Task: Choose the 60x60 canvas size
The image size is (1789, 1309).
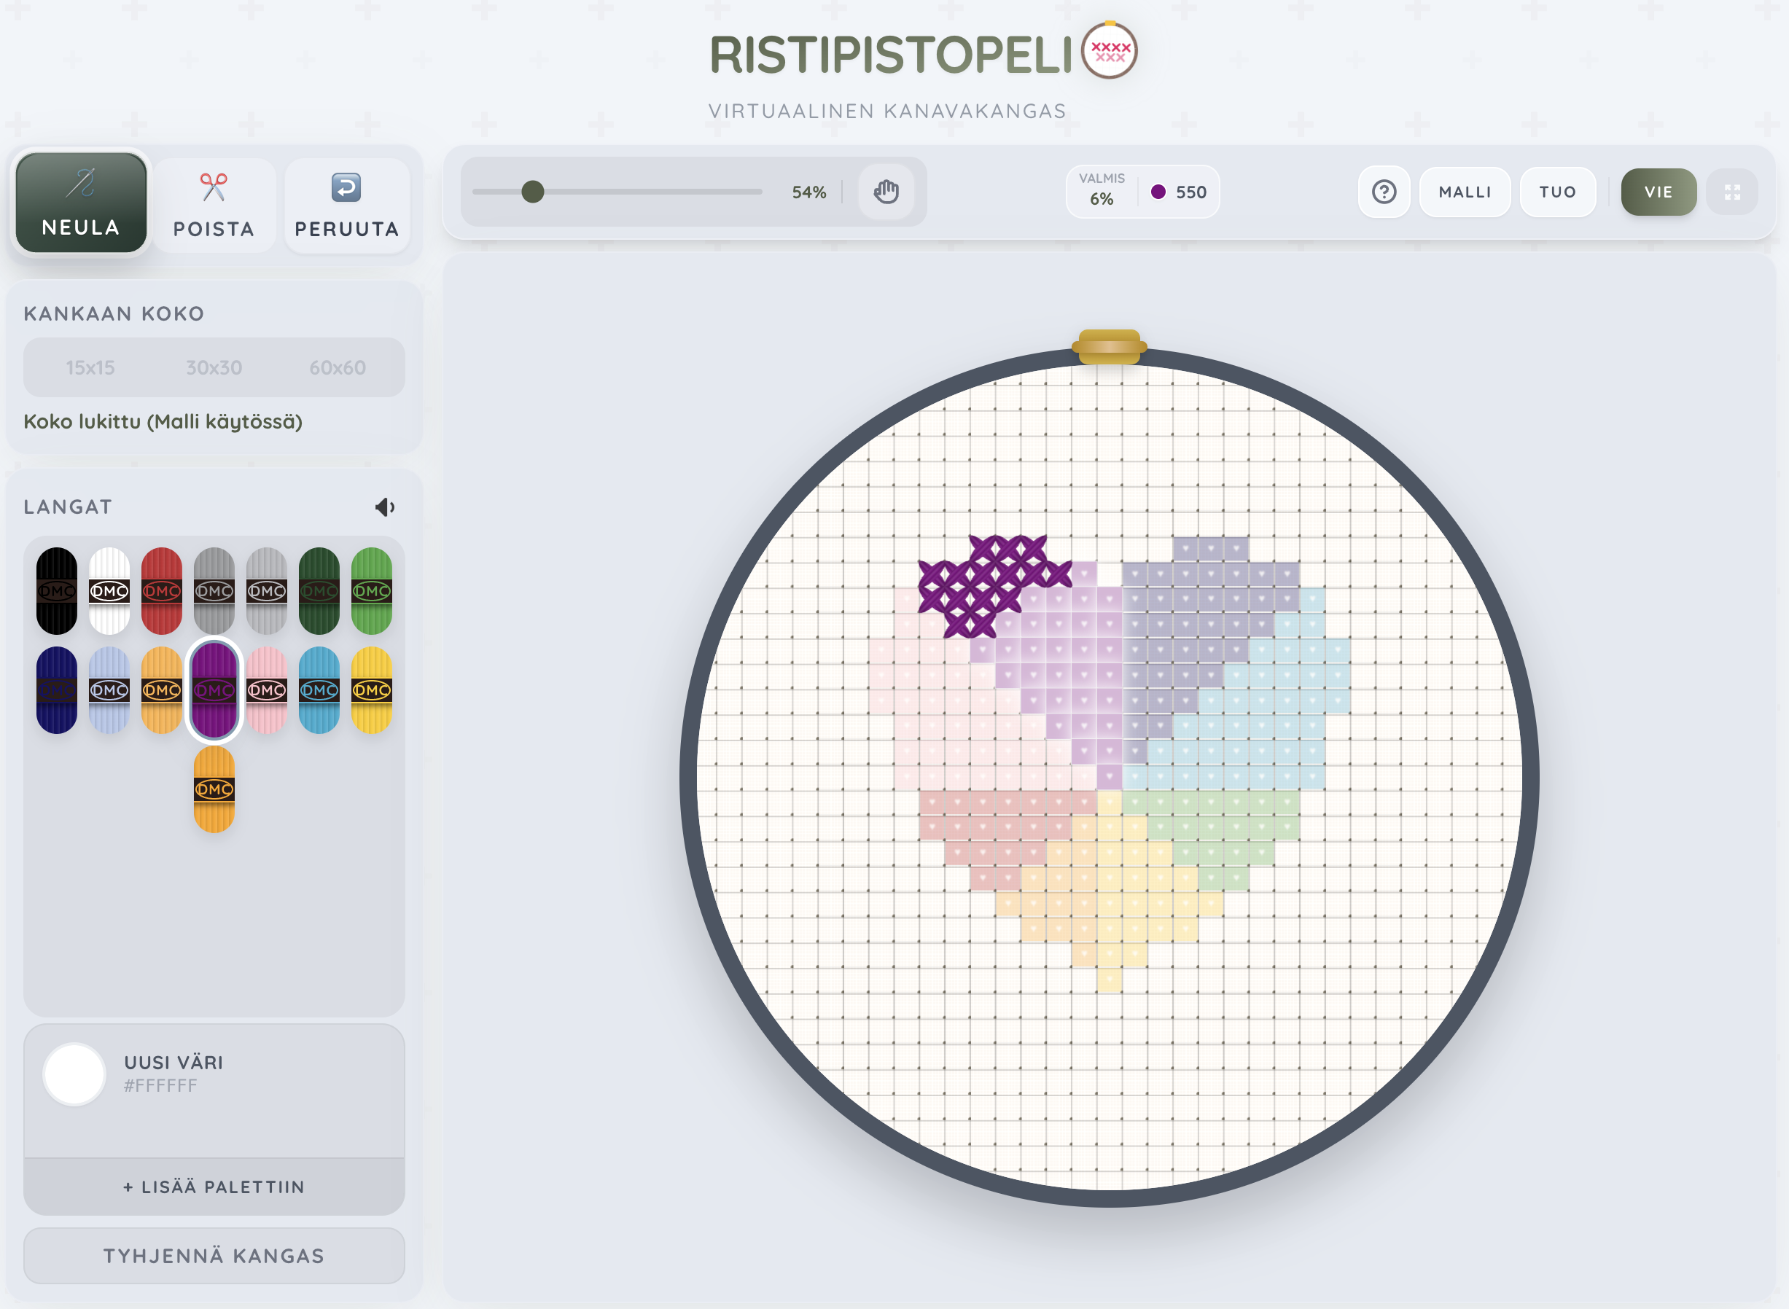Action: 338,367
